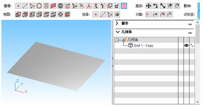
Task: Choose the triangle face selection mode
Action: tap(110, 14)
